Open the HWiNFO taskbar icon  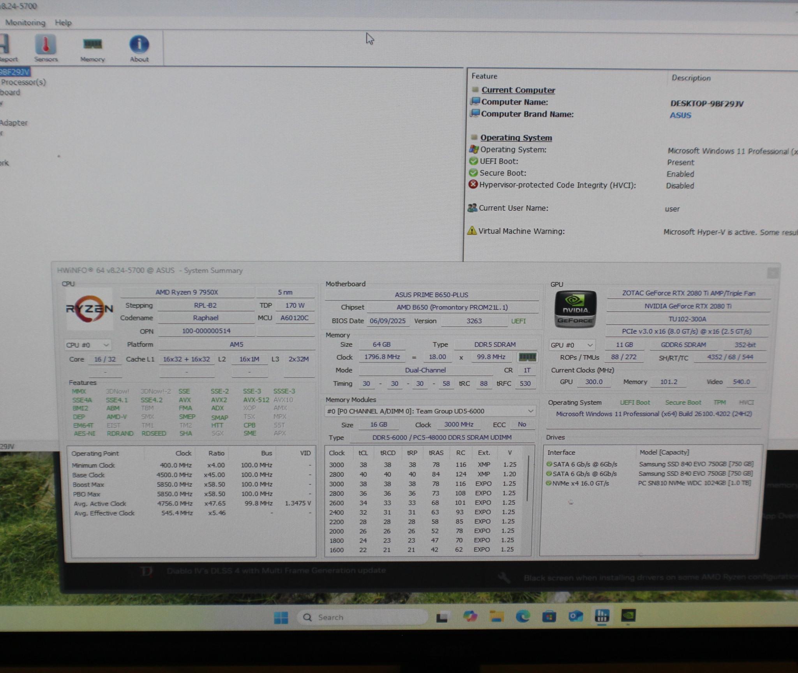602,616
